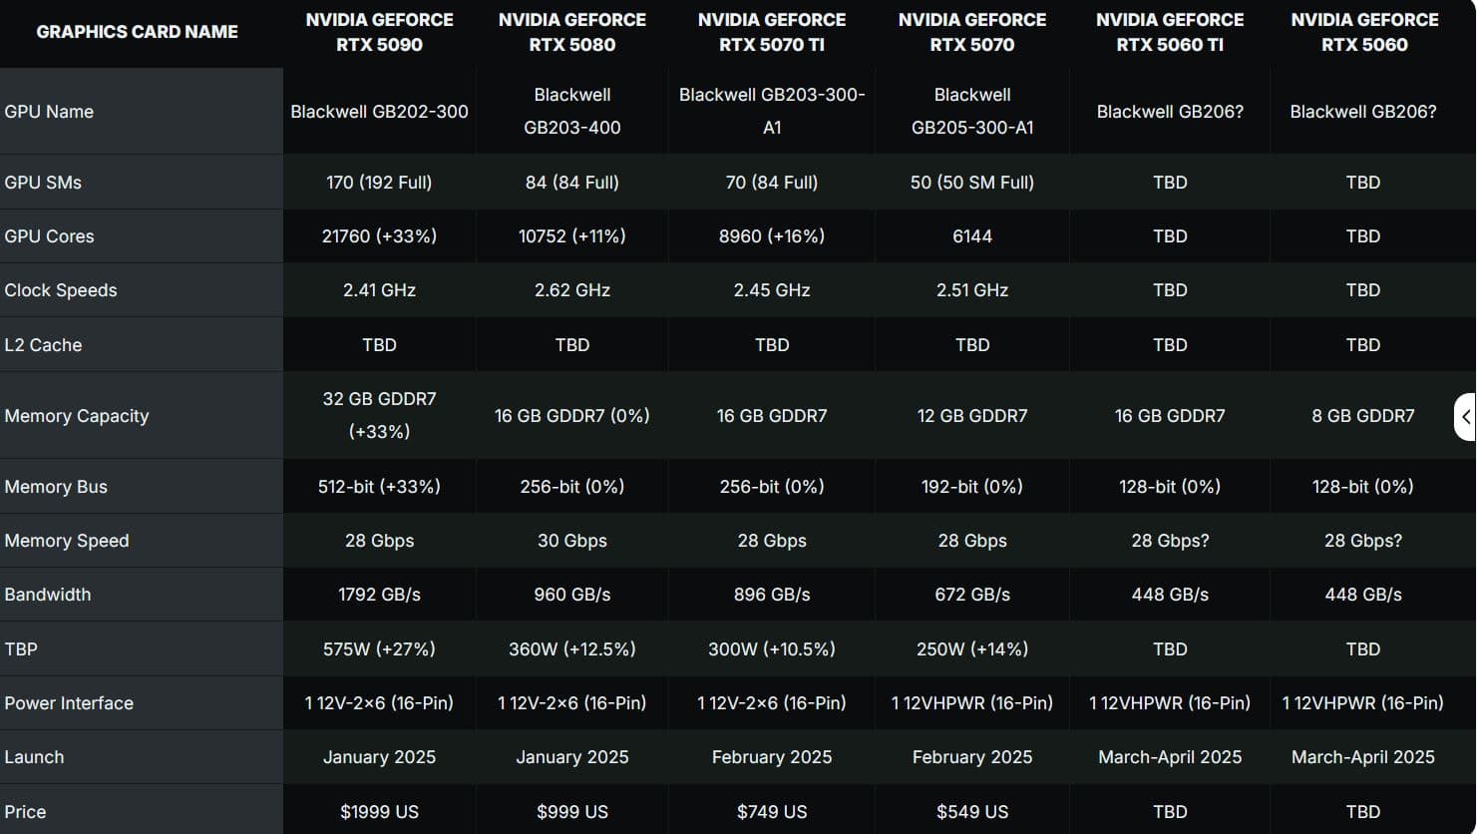Click the Blackwell GB203-300-A1 cell
This screenshot has width=1477, height=834.
point(772,111)
